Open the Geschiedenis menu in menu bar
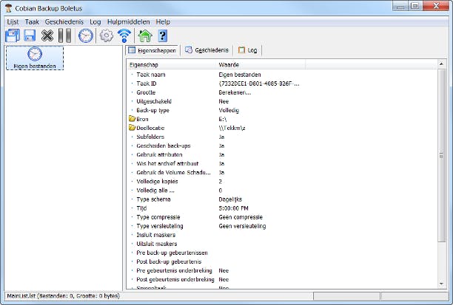This screenshot has width=453, height=305. coord(64,22)
